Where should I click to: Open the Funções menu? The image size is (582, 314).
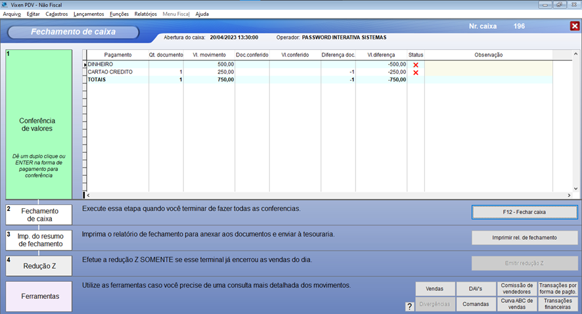tap(119, 14)
